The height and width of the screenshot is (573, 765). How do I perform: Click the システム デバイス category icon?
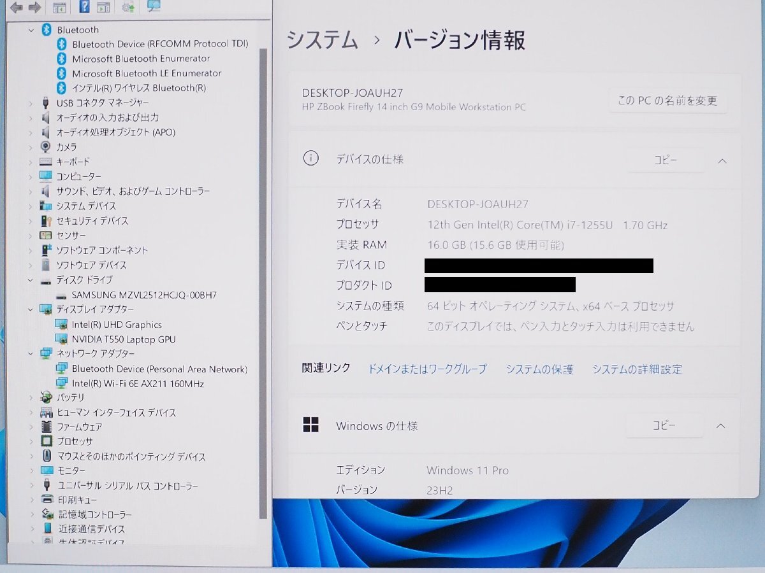pos(46,206)
